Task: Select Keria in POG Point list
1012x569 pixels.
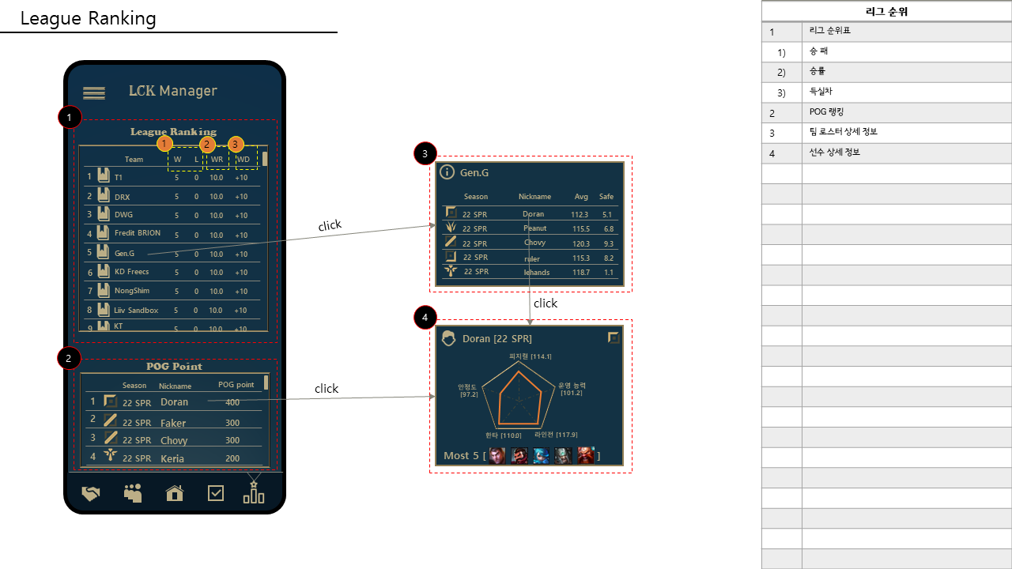Action: pos(172,458)
